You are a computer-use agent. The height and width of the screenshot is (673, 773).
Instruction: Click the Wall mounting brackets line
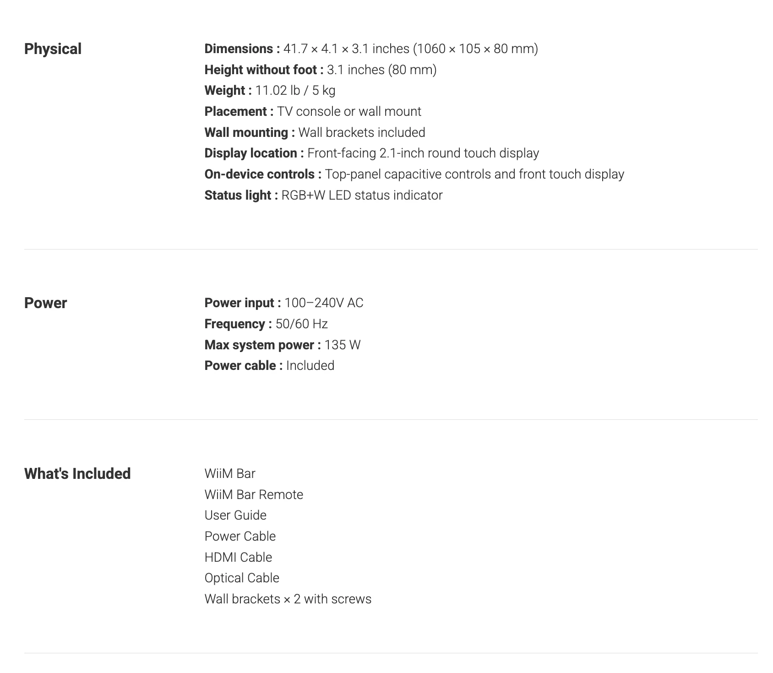315,132
